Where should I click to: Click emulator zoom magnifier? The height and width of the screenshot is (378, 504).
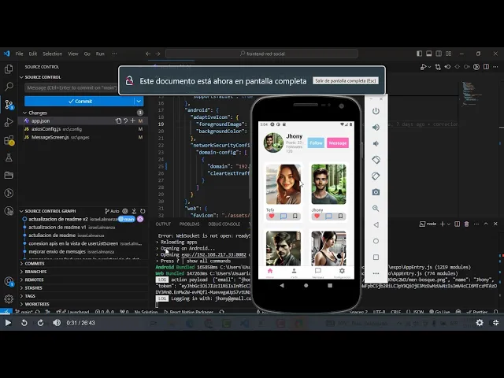(376, 208)
